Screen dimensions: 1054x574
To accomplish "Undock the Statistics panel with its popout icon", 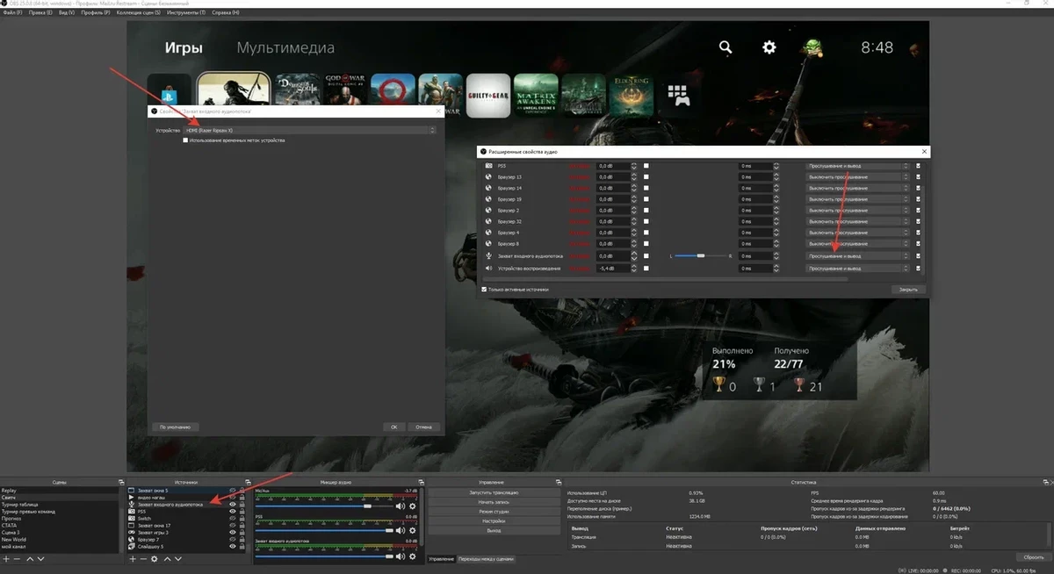I will click(x=1046, y=482).
